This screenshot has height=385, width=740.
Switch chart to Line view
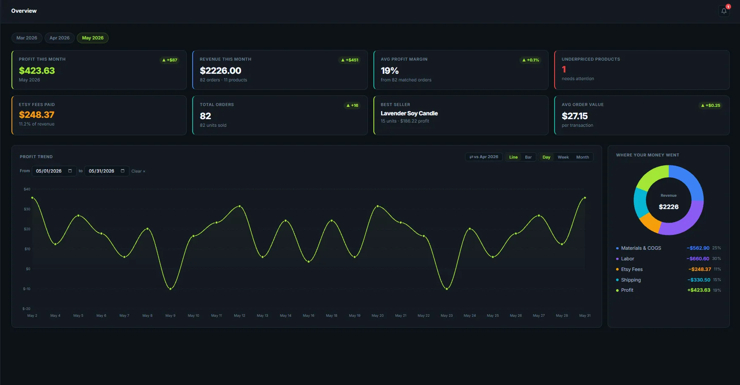coord(513,157)
